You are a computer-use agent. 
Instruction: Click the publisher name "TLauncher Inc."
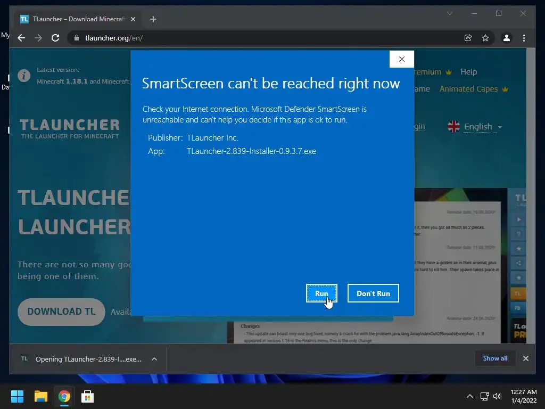click(212, 138)
